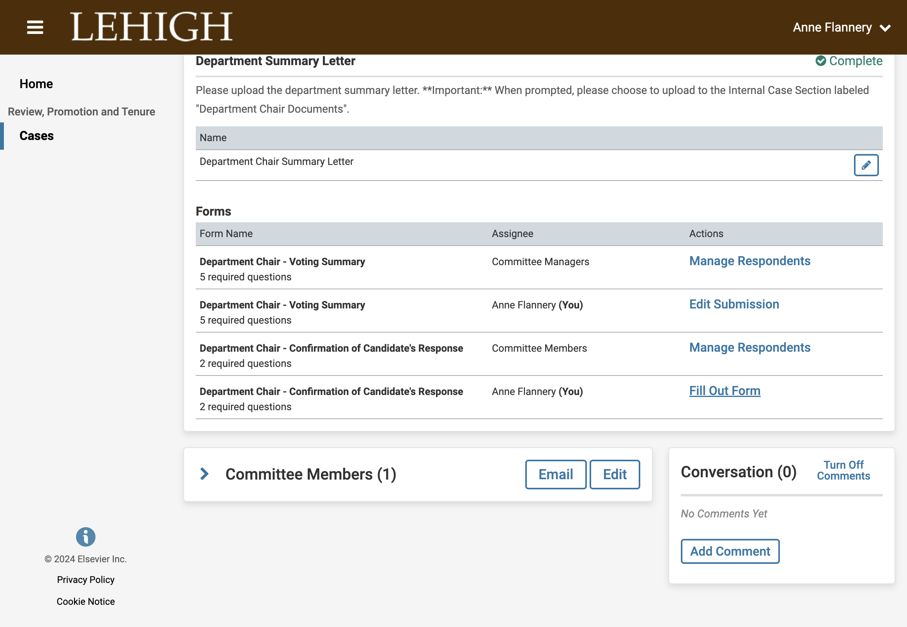Click Department Chair Summary Letter row name
Screen dimensions: 907x627
[x=276, y=161]
